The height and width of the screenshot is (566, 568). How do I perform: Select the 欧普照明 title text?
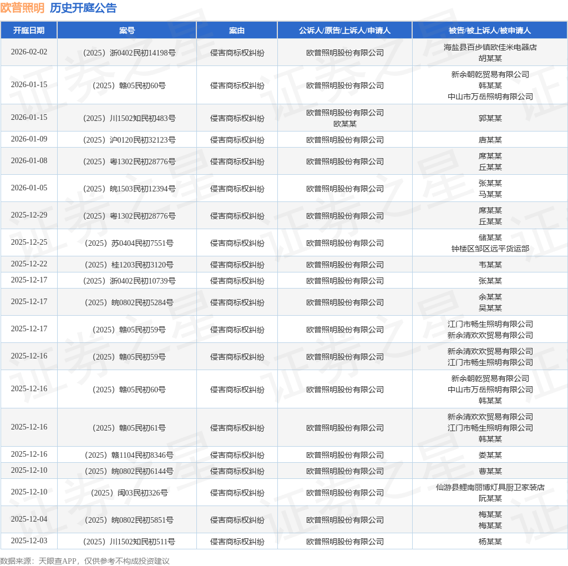[x=22, y=8]
